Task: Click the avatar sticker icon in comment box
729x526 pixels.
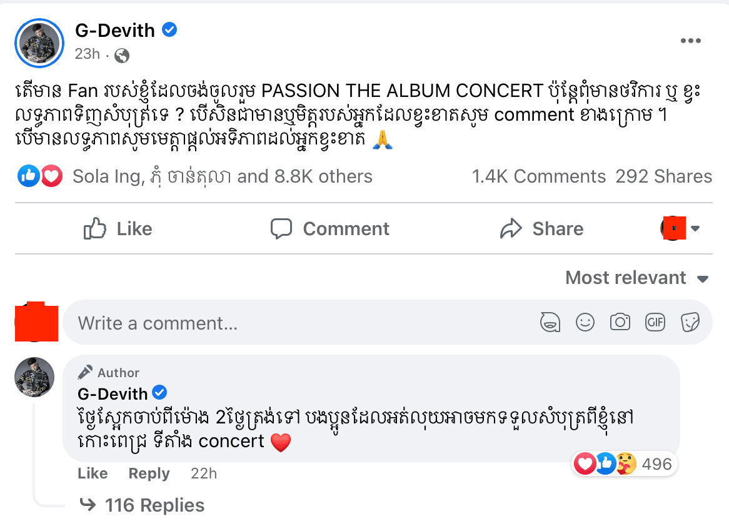Action: (550, 323)
